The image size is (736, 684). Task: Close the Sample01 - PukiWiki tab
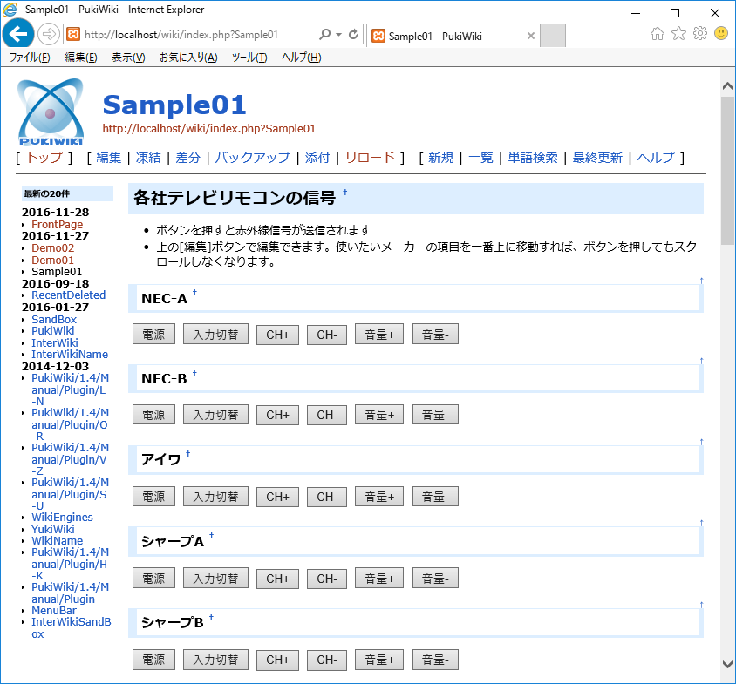click(x=530, y=36)
